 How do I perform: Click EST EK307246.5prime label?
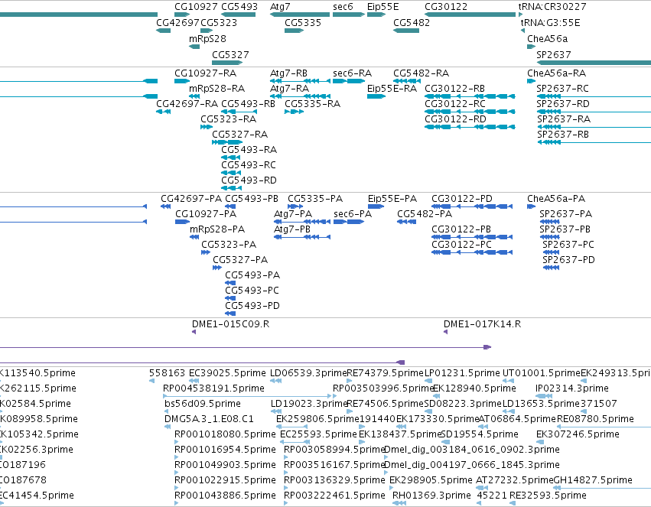coord(578,434)
